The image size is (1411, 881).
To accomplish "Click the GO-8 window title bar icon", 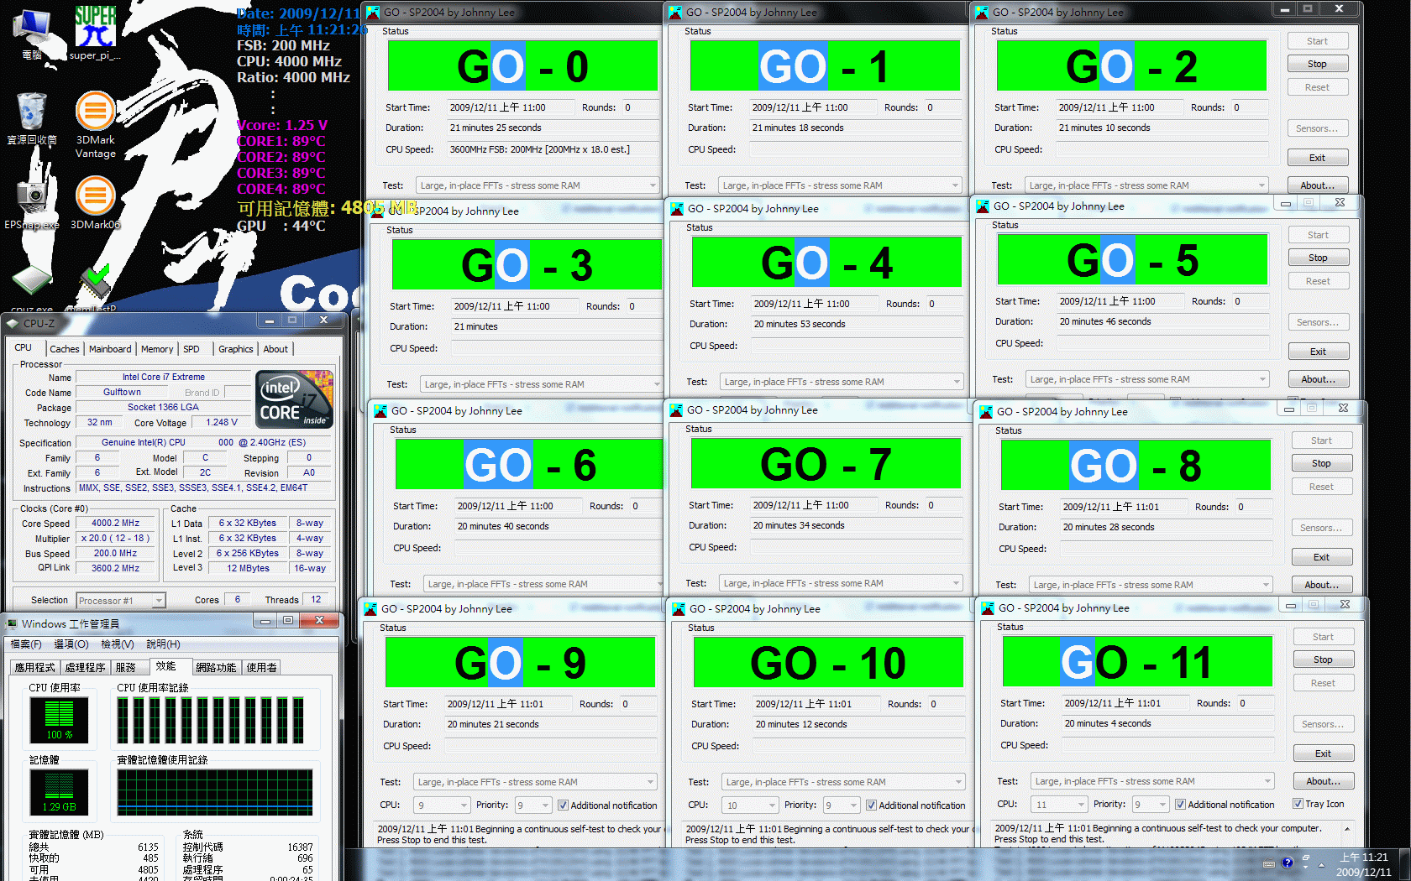I will [x=986, y=411].
